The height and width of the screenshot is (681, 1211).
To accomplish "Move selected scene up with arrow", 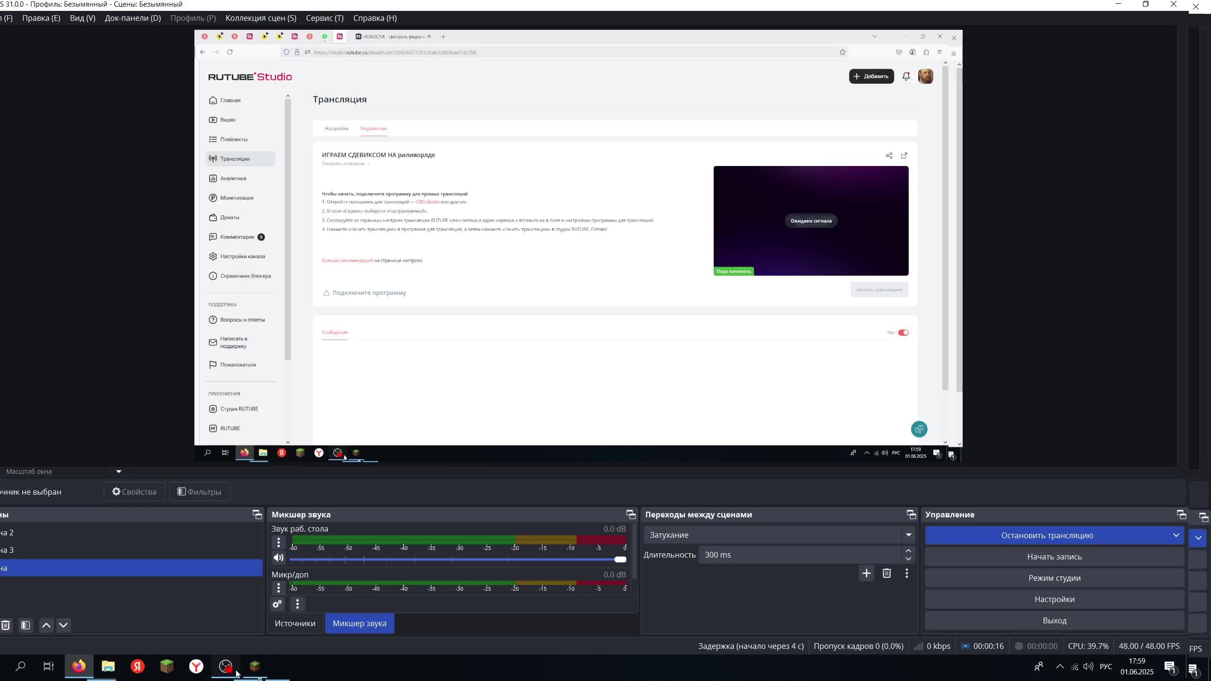I will (x=46, y=625).
